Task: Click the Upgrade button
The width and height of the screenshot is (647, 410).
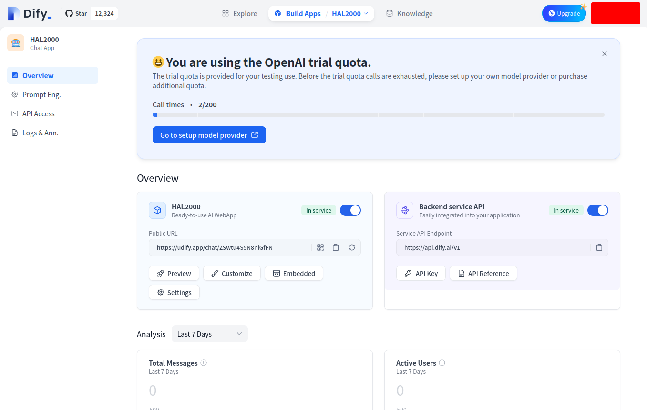Action: 564,13
